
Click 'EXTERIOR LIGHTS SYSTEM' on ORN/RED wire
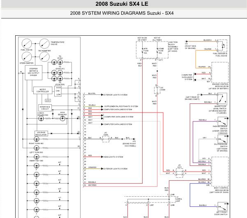(x=115, y=169)
